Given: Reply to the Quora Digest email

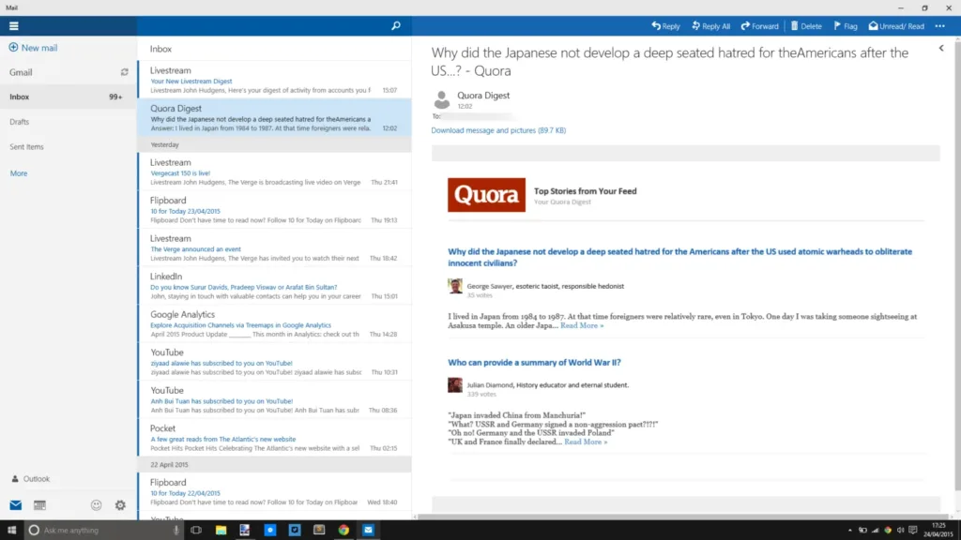Looking at the screenshot, I should 665,25.
